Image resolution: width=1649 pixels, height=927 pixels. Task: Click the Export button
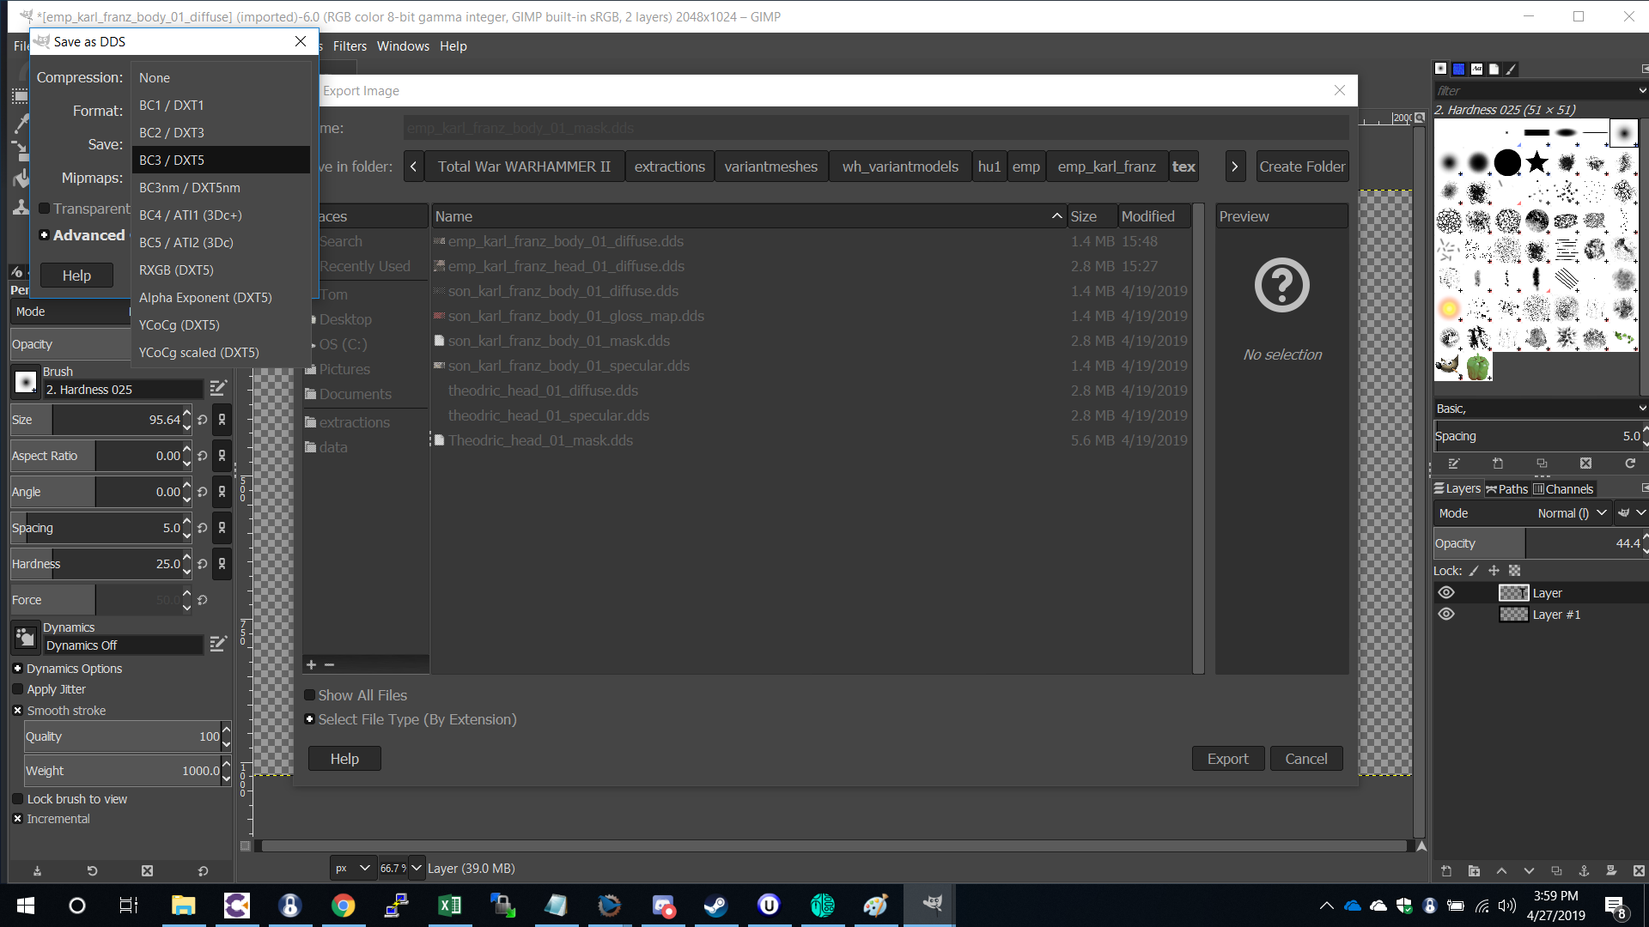point(1227,759)
